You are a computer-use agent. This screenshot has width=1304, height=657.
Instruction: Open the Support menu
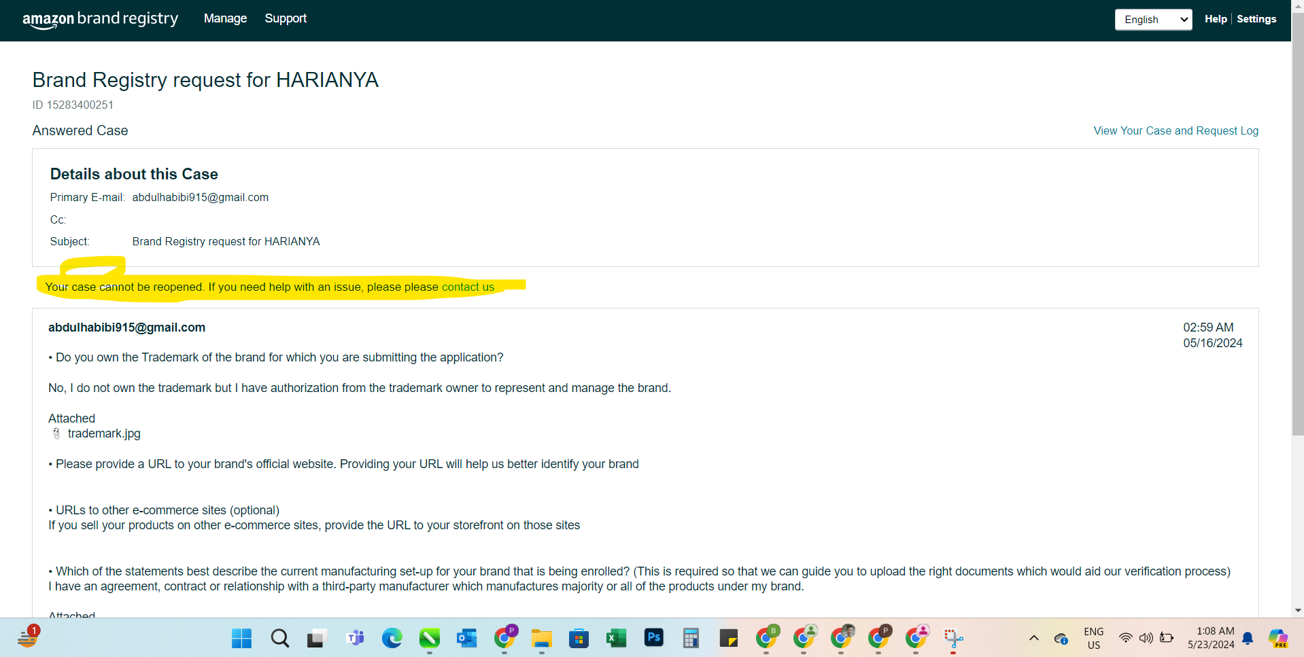286,18
